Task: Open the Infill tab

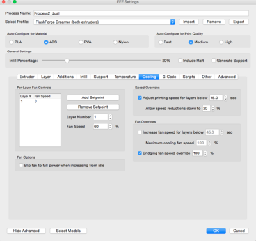Action: click(x=84, y=77)
